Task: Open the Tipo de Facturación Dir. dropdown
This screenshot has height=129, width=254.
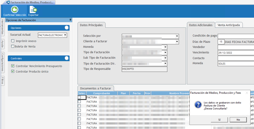Action: point(165,63)
